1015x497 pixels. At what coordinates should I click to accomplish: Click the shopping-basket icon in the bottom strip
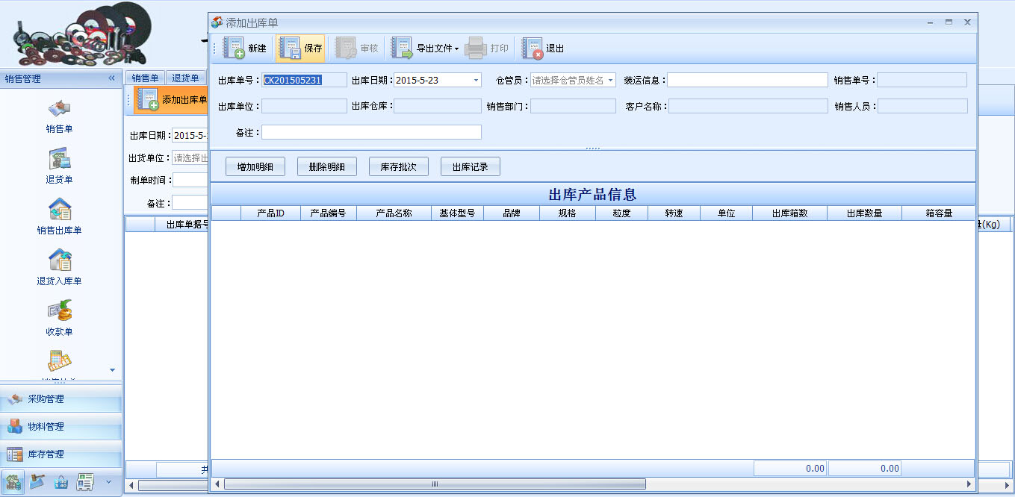pyautogui.click(x=61, y=483)
